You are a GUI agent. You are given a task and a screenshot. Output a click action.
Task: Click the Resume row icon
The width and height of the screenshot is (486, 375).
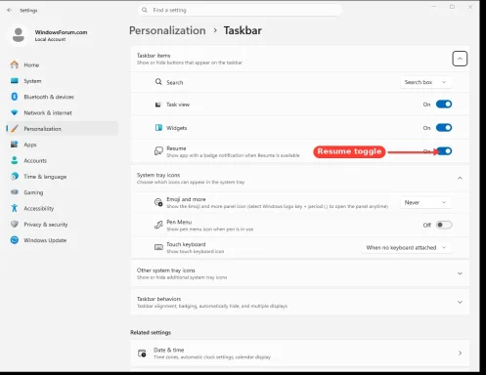coord(158,151)
